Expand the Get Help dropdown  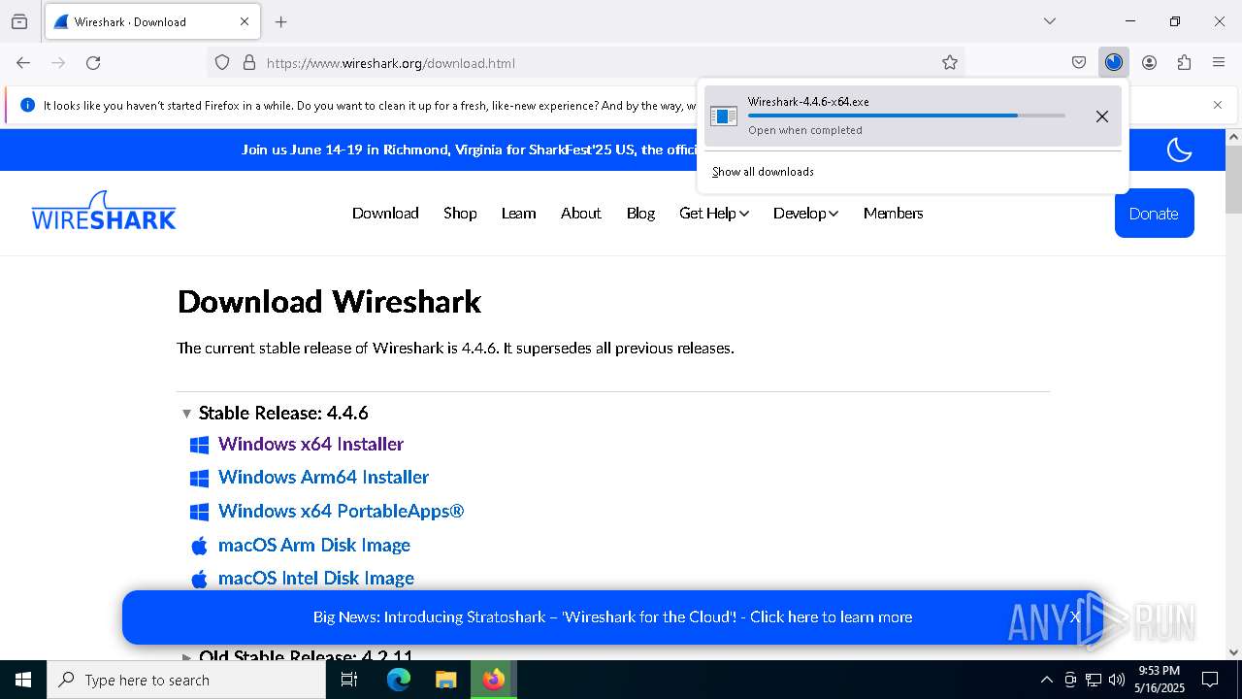tap(714, 214)
